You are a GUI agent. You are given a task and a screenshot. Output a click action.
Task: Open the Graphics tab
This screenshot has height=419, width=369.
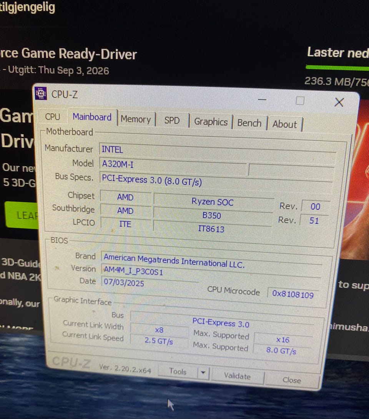211,122
